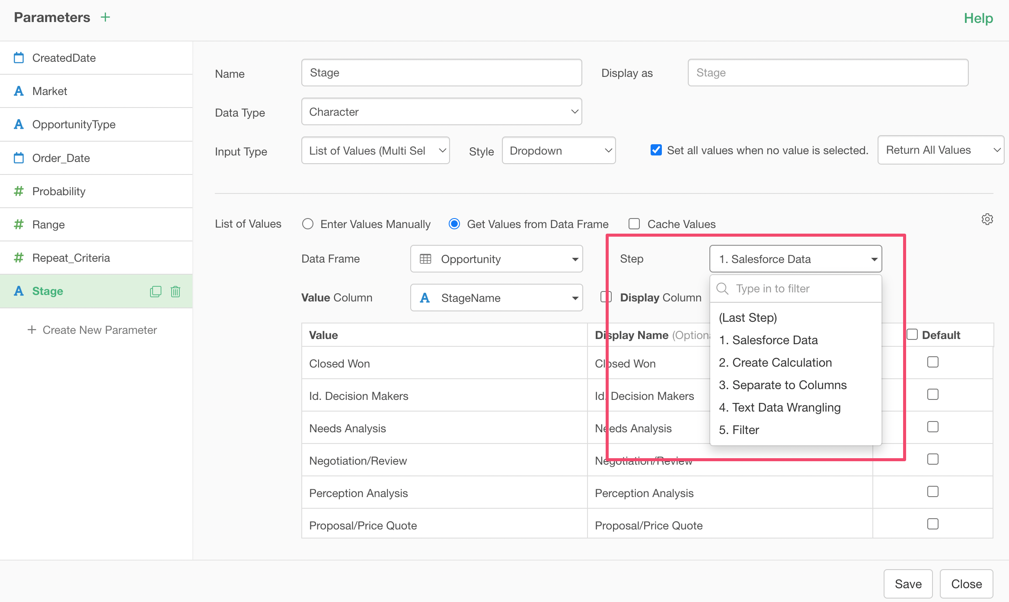Choose the 5. Filter step option
The image size is (1009, 602).
tap(739, 430)
